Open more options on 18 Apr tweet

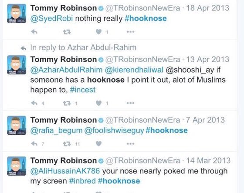[x=130, y=32]
